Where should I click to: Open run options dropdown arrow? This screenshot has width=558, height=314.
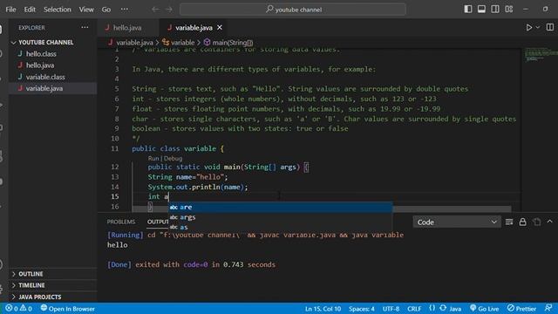(x=538, y=27)
